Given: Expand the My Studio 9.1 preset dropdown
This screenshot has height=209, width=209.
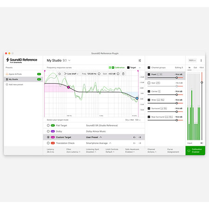Looking at the screenshot, I should (69, 60).
